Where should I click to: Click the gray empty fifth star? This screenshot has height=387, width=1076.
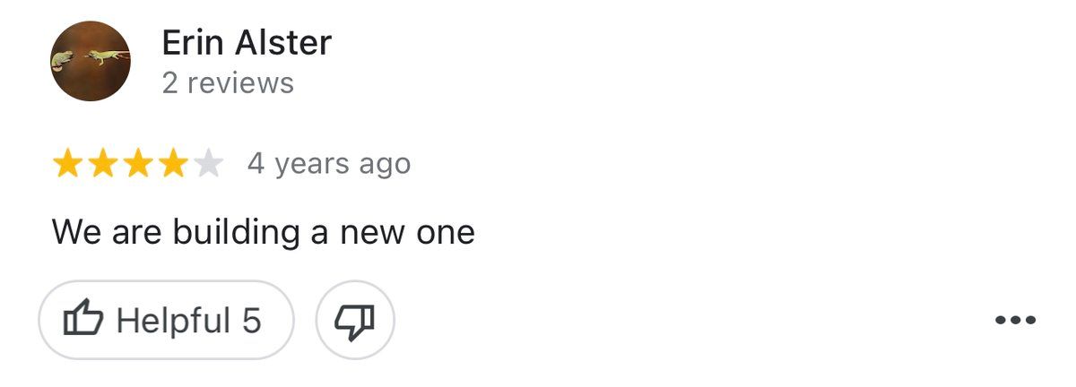[x=208, y=164]
